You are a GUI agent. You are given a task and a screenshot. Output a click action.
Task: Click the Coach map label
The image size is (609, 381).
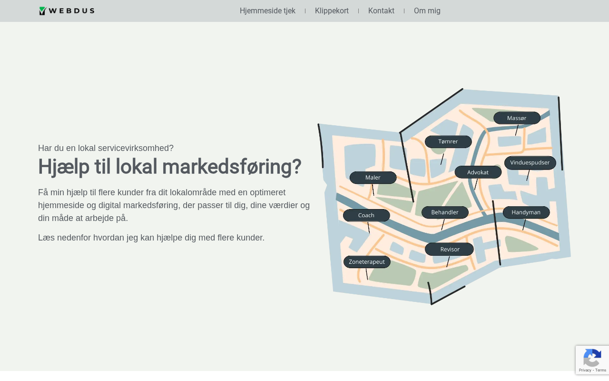coord(366,215)
